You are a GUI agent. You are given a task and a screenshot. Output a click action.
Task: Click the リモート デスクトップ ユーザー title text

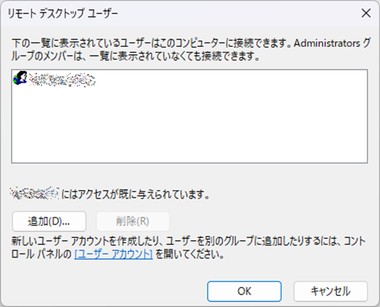[x=63, y=13]
